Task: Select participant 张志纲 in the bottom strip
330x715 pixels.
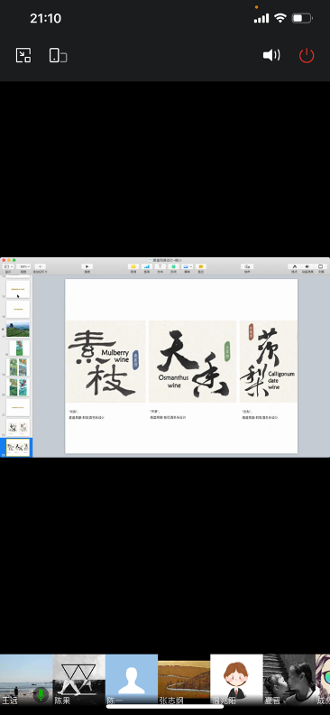Action: tap(184, 680)
